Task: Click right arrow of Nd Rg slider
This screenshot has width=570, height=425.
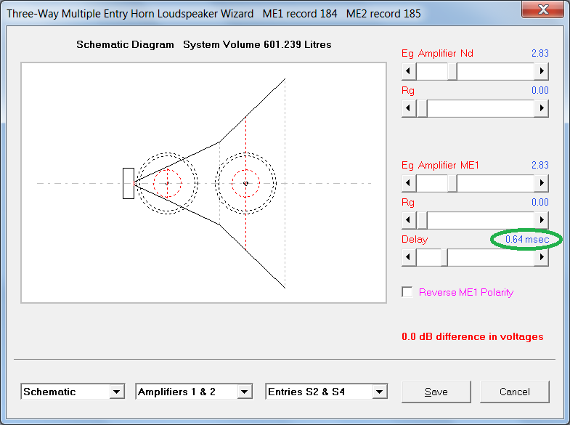Action: point(541,108)
